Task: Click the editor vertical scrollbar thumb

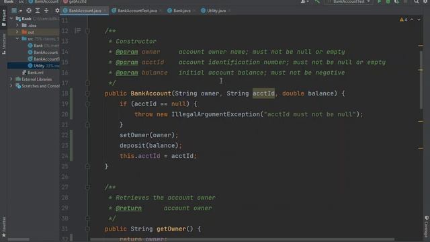Action: pyautogui.click(x=421, y=79)
